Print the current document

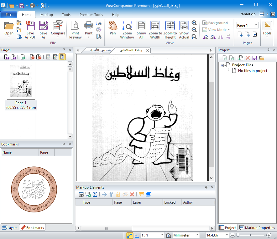coord(89,28)
